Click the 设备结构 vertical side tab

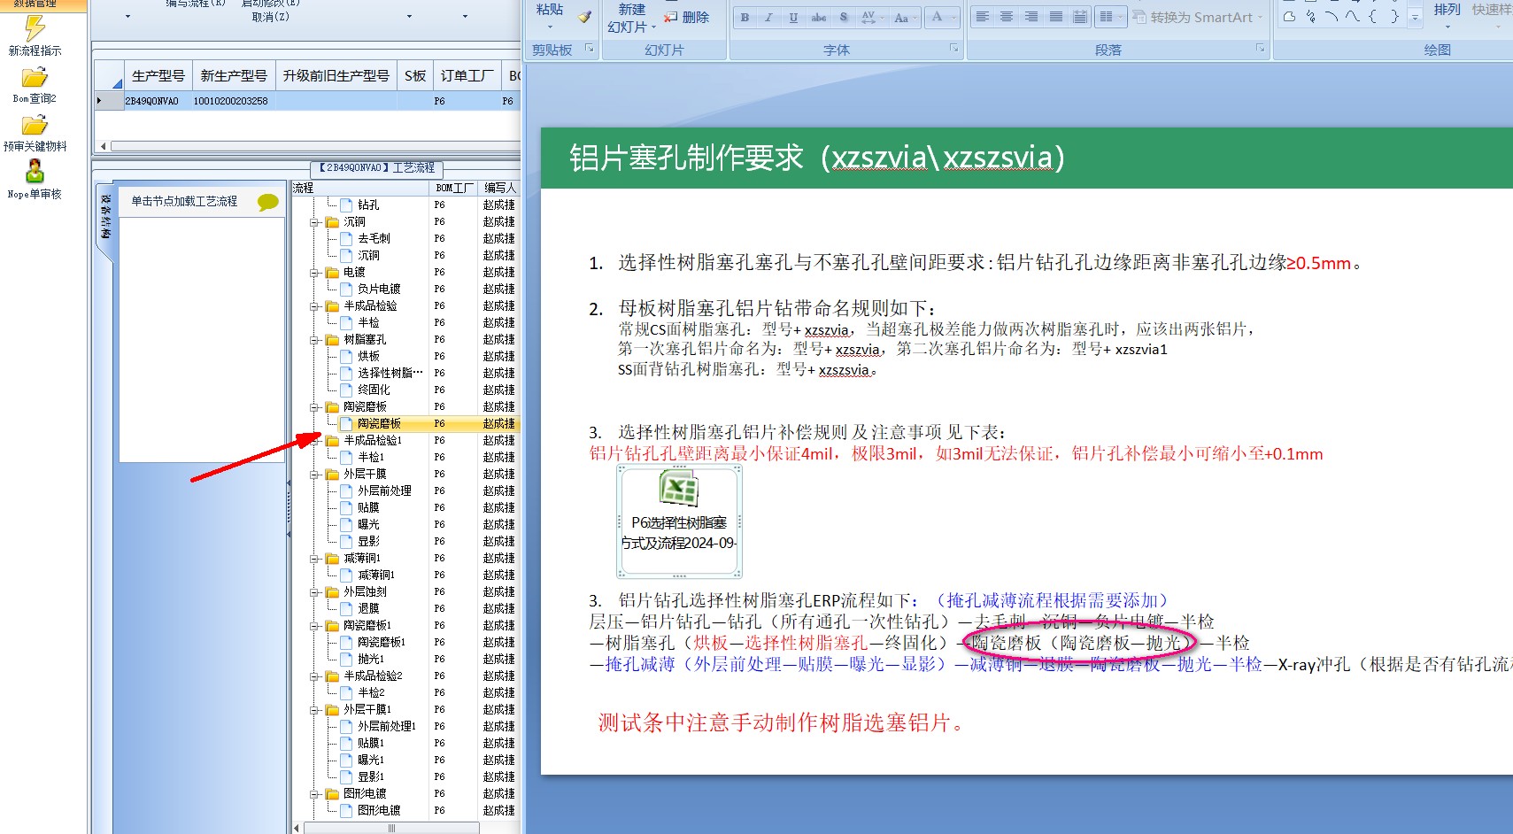(x=104, y=217)
